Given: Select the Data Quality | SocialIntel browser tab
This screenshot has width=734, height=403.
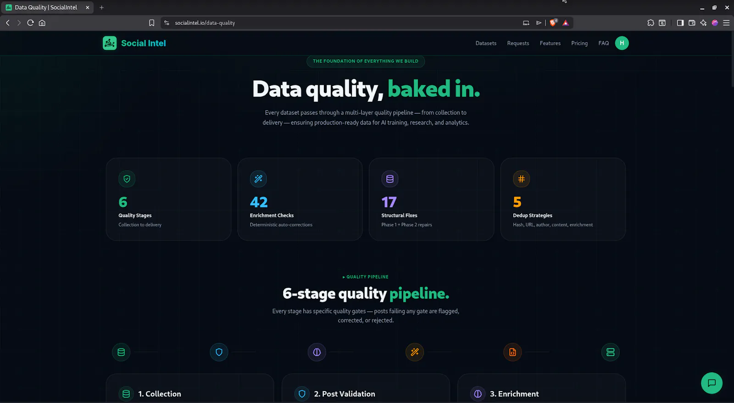Looking at the screenshot, I should point(48,7).
